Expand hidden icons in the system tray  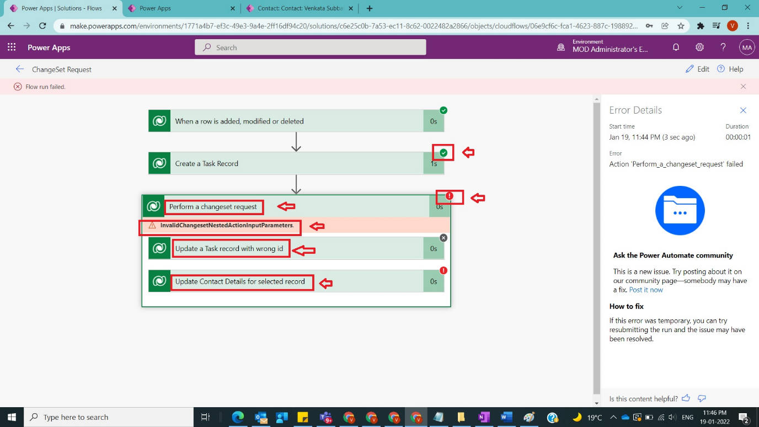613,417
